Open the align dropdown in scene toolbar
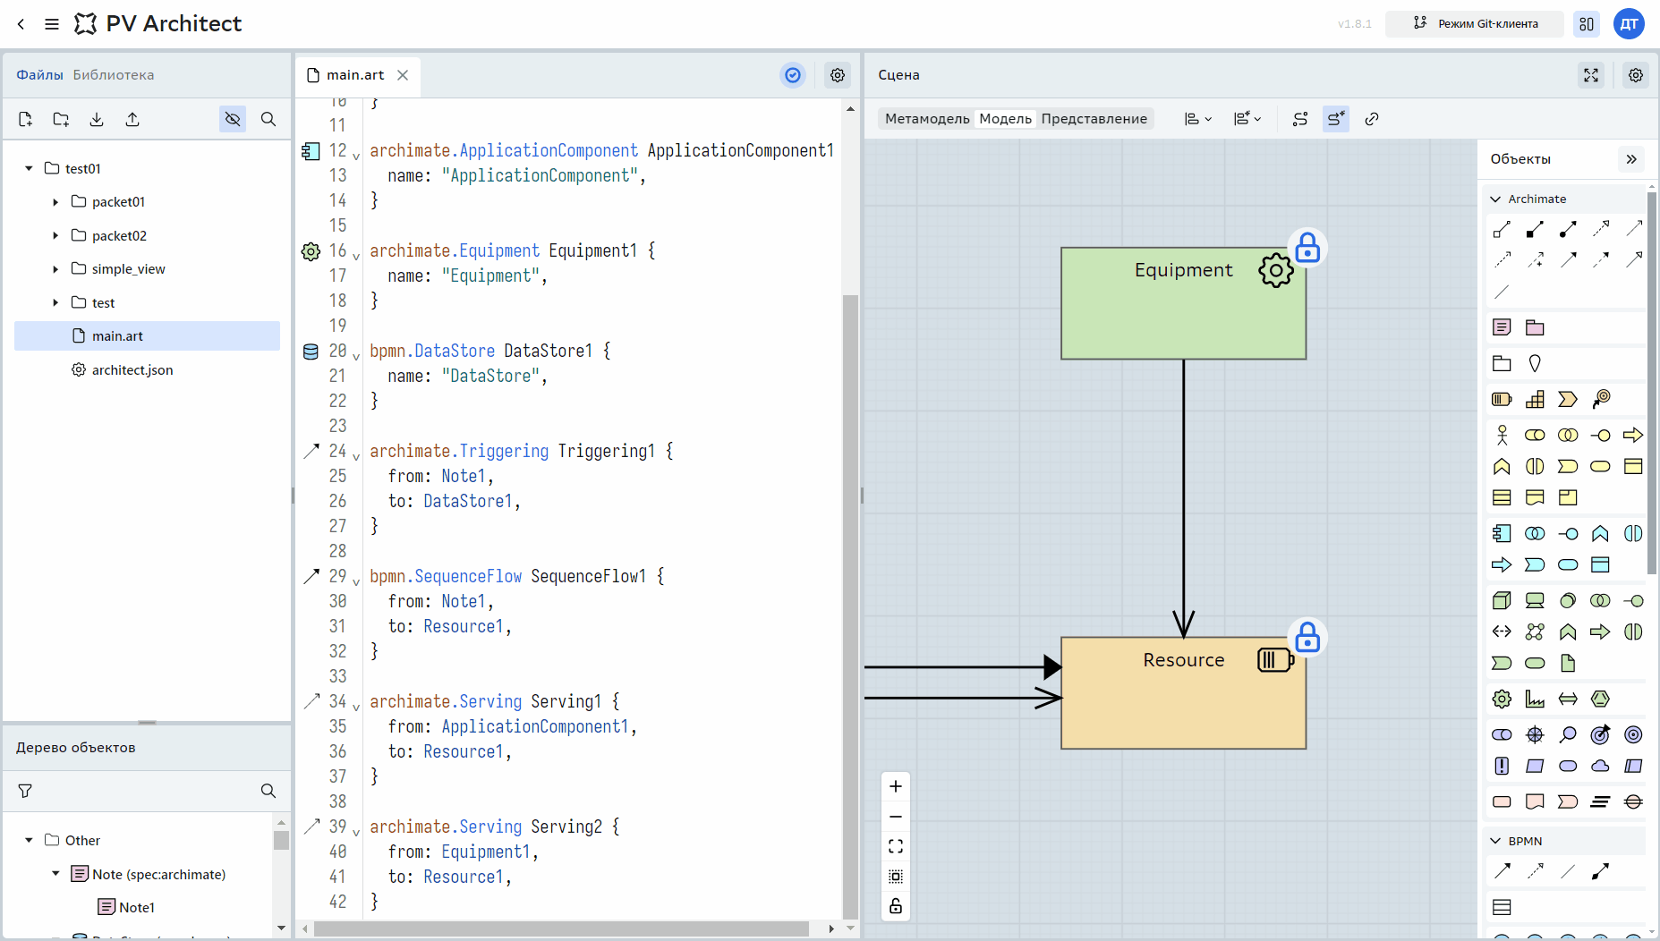 (1198, 119)
